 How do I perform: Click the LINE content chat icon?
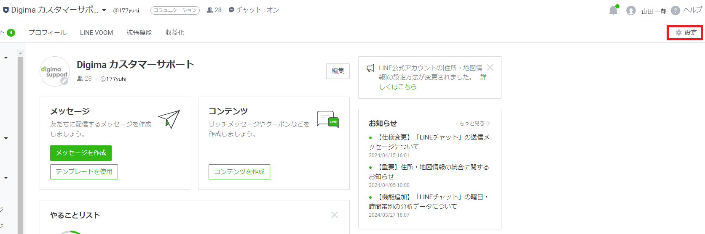pyautogui.click(x=328, y=120)
